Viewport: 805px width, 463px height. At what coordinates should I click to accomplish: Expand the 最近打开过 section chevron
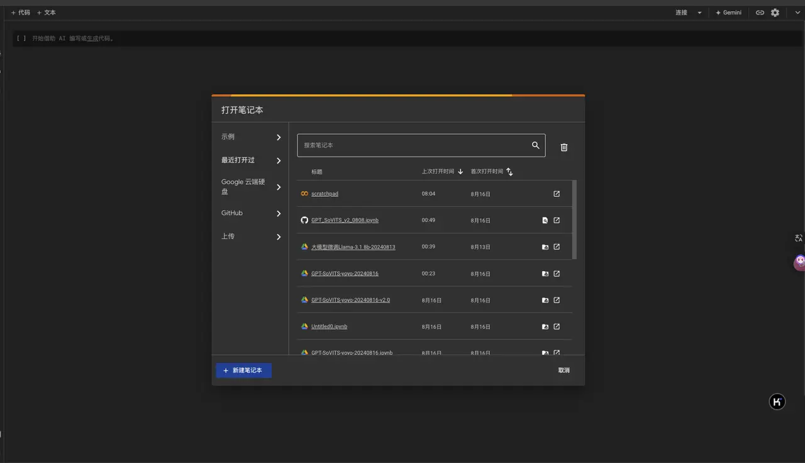coord(279,160)
